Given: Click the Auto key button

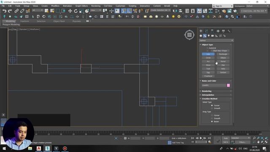Looking at the screenshot, I should click(x=226, y=138).
